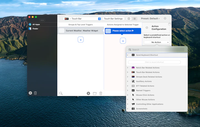Expand Auxiliary Actions category
The width and height of the screenshot is (200, 127).
(x=127, y=81)
